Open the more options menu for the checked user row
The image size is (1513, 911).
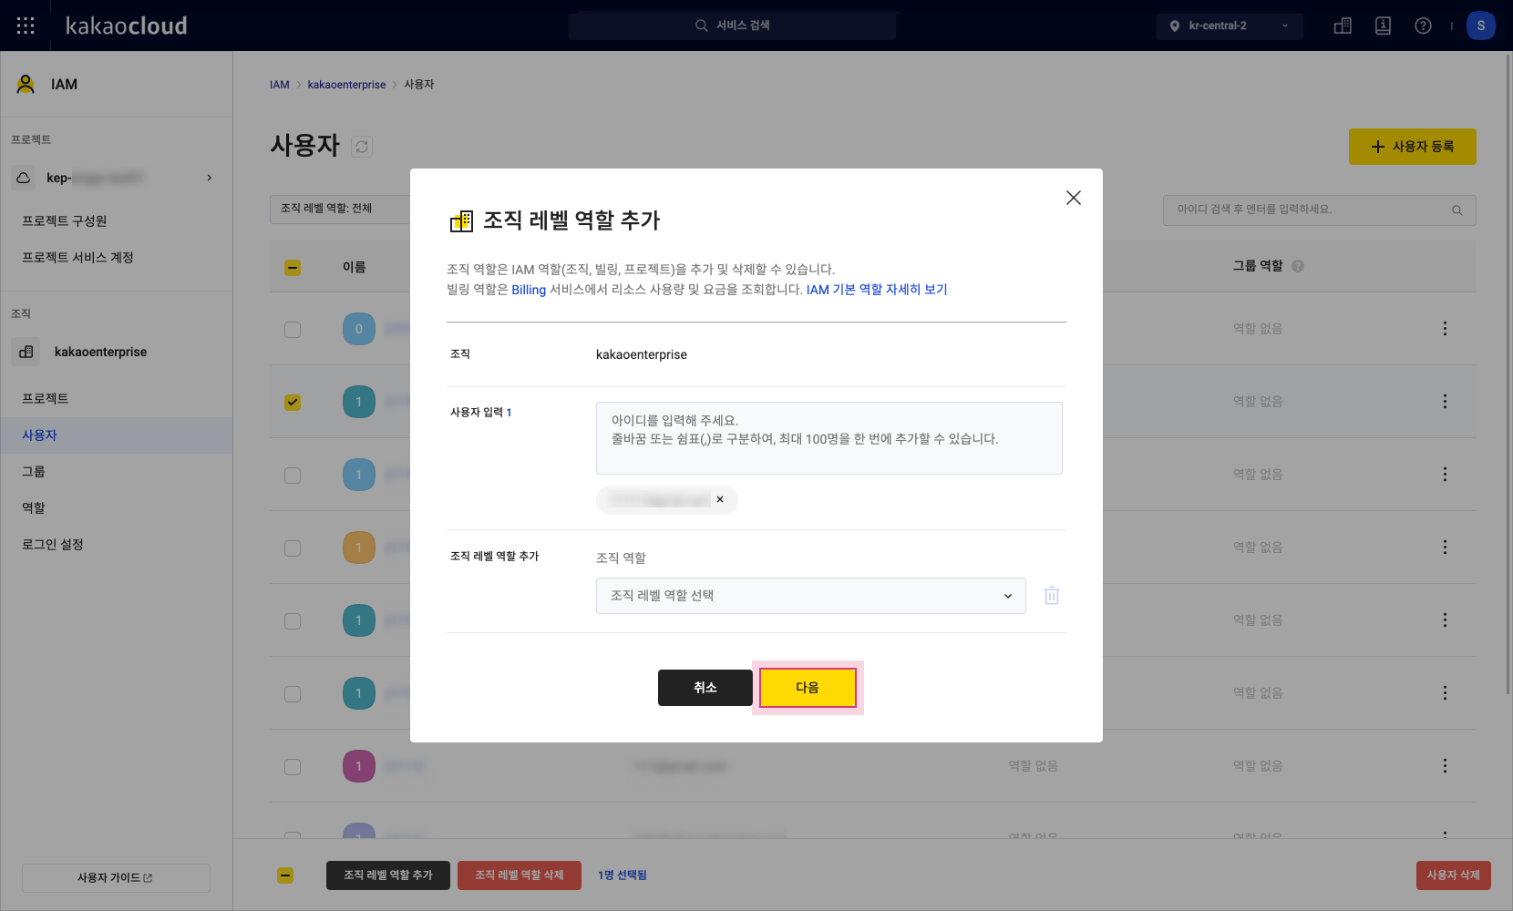(x=1445, y=401)
